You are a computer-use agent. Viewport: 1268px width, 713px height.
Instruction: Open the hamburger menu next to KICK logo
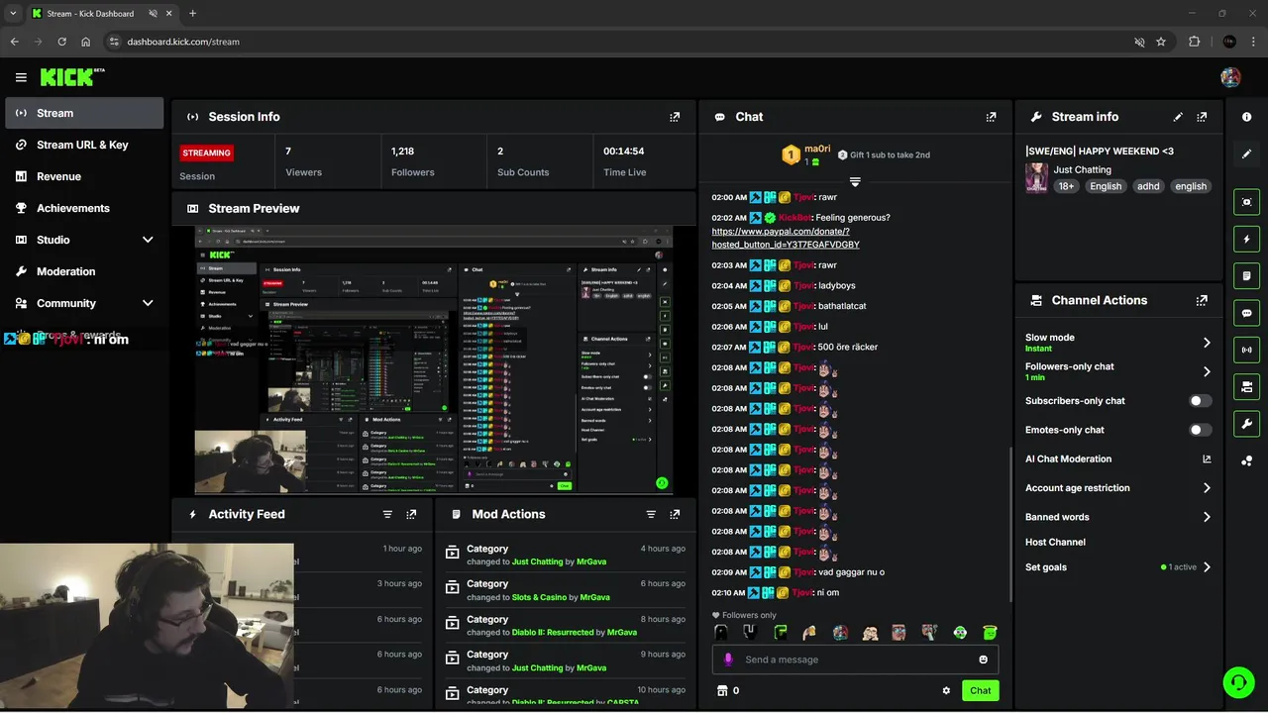coord(21,77)
